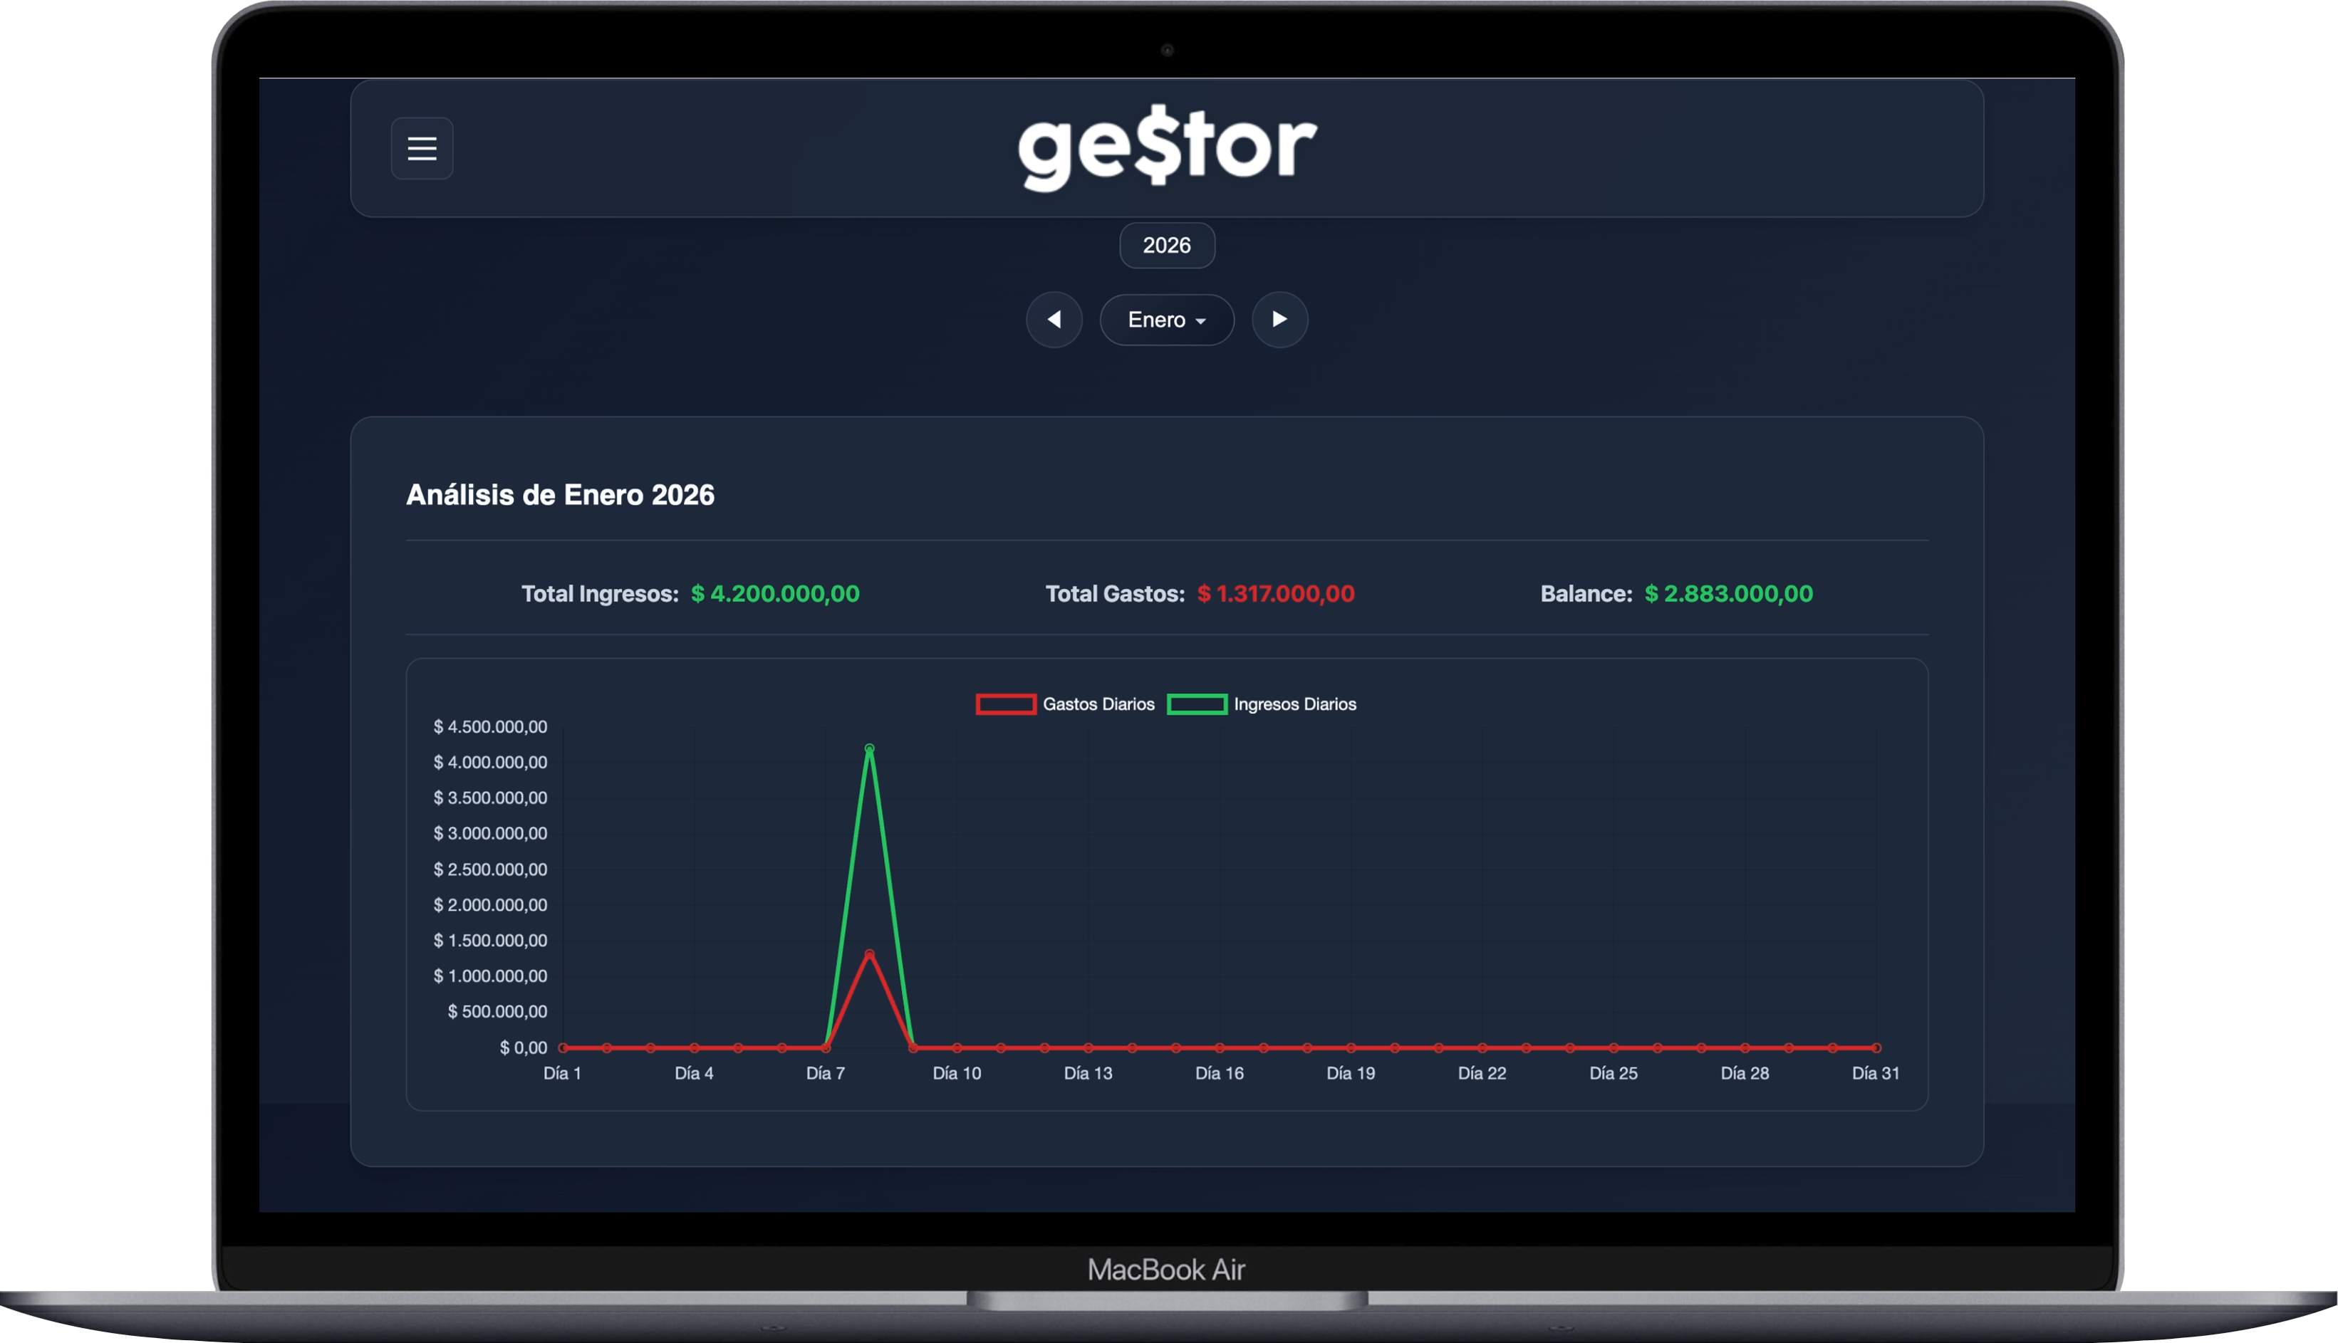The width and height of the screenshot is (2338, 1343).
Task: Click the green income peak data point
Action: (868, 749)
